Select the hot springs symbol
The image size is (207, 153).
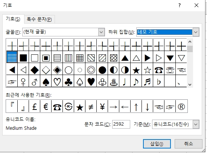(x=114, y=82)
